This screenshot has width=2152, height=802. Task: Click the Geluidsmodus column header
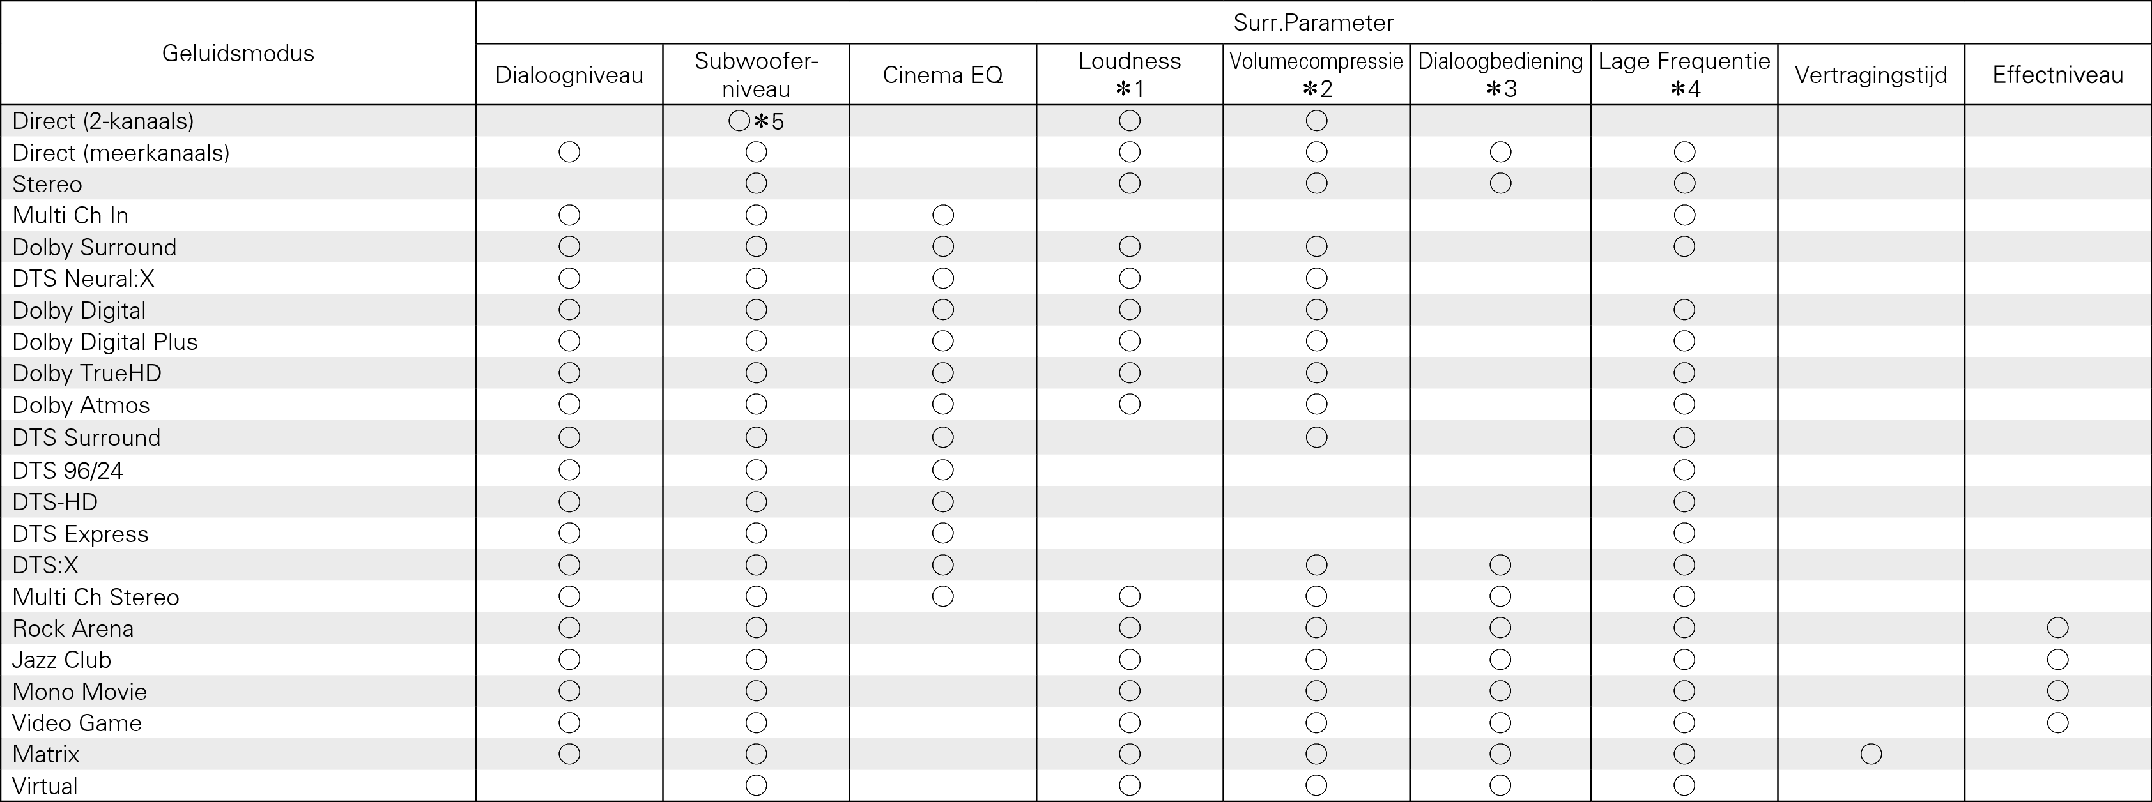(x=238, y=54)
